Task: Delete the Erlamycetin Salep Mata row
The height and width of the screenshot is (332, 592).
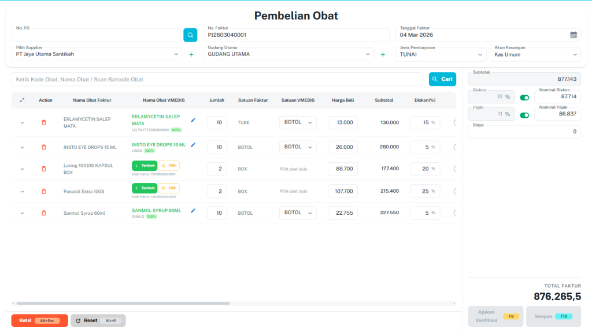Action: [x=43, y=122]
